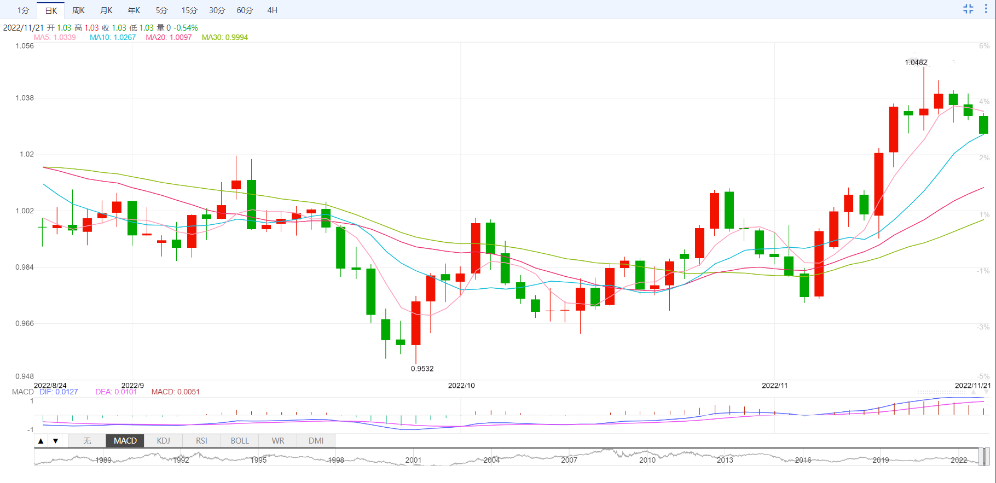Screen dimensions: 996x483
Task: Exit fullscreen with the collapse icon
Action: [x=968, y=9]
